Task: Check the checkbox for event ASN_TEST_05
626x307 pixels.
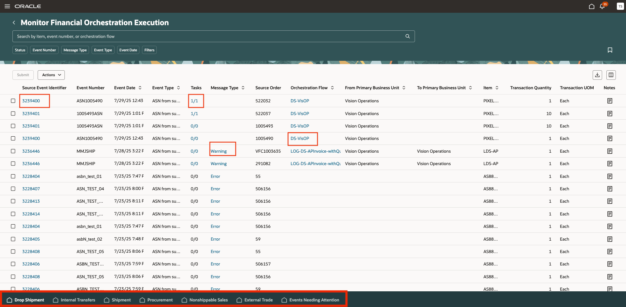Action: pos(13,251)
